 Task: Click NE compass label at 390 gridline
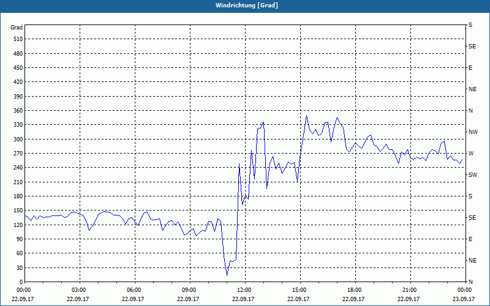[472, 89]
